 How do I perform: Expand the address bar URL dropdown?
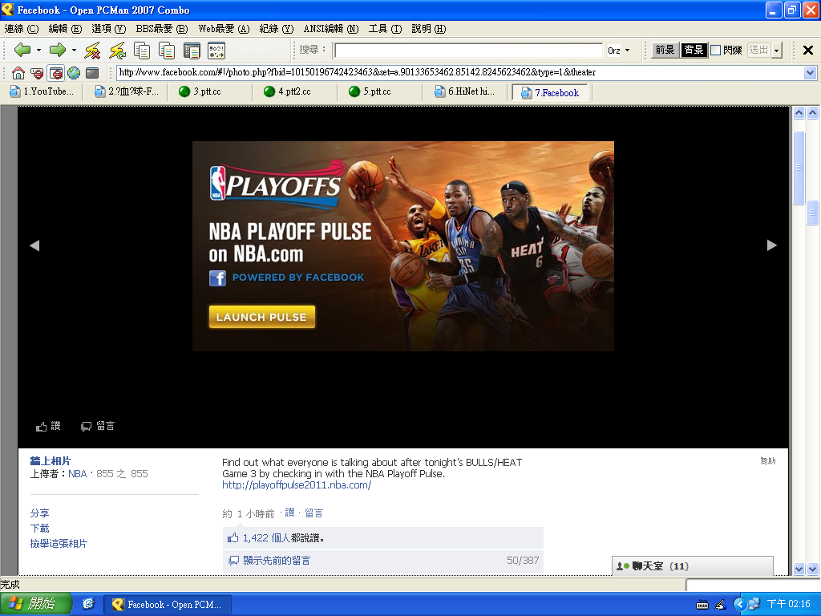810,72
